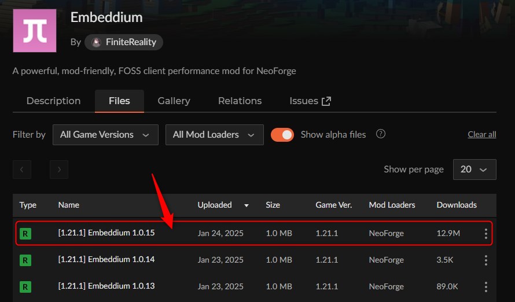The height and width of the screenshot is (302, 515).
Task: Open the [1.21.1] Embeddium 1.0.15 file
Action: [x=106, y=233]
